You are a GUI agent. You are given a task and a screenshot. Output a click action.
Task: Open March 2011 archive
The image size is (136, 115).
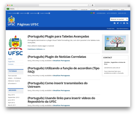coord(12,105)
